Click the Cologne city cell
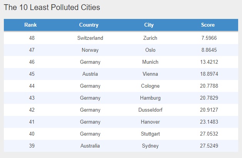 tap(150, 86)
